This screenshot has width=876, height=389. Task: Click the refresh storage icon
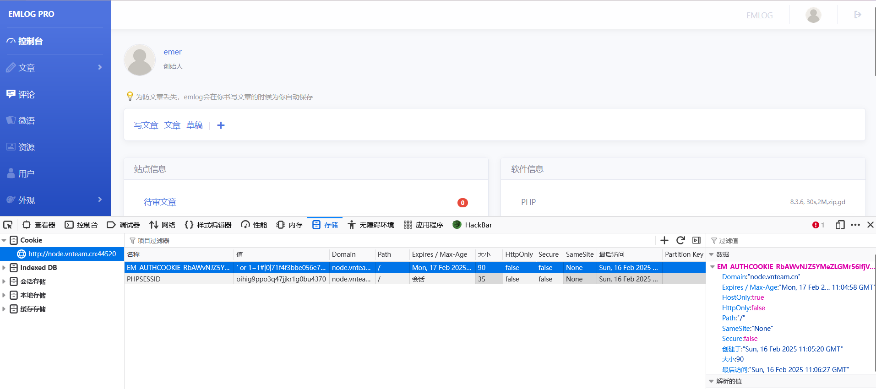pyautogui.click(x=680, y=240)
